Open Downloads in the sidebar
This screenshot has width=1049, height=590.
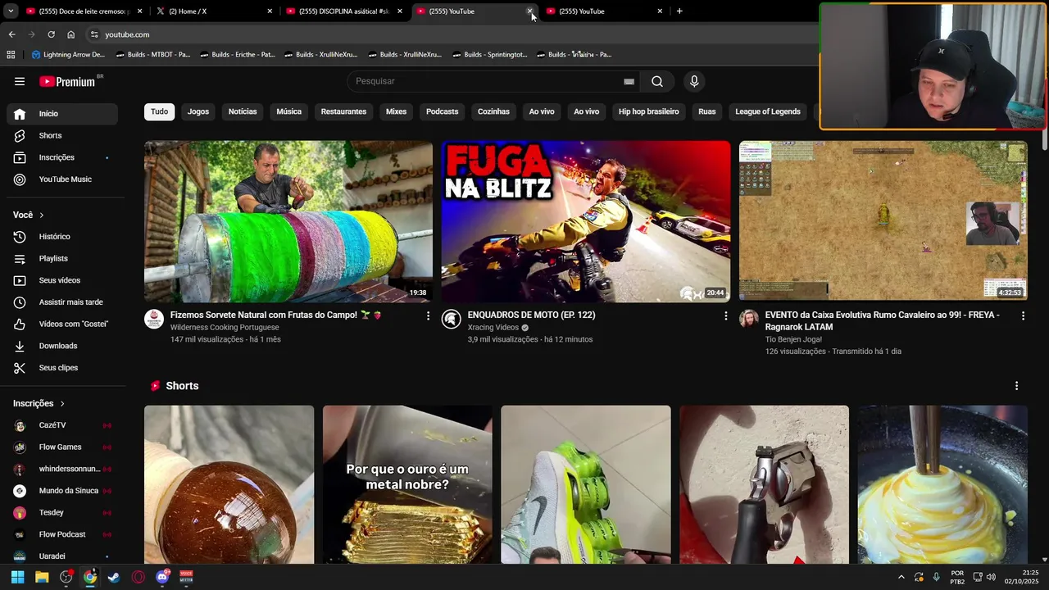point(62,346)
